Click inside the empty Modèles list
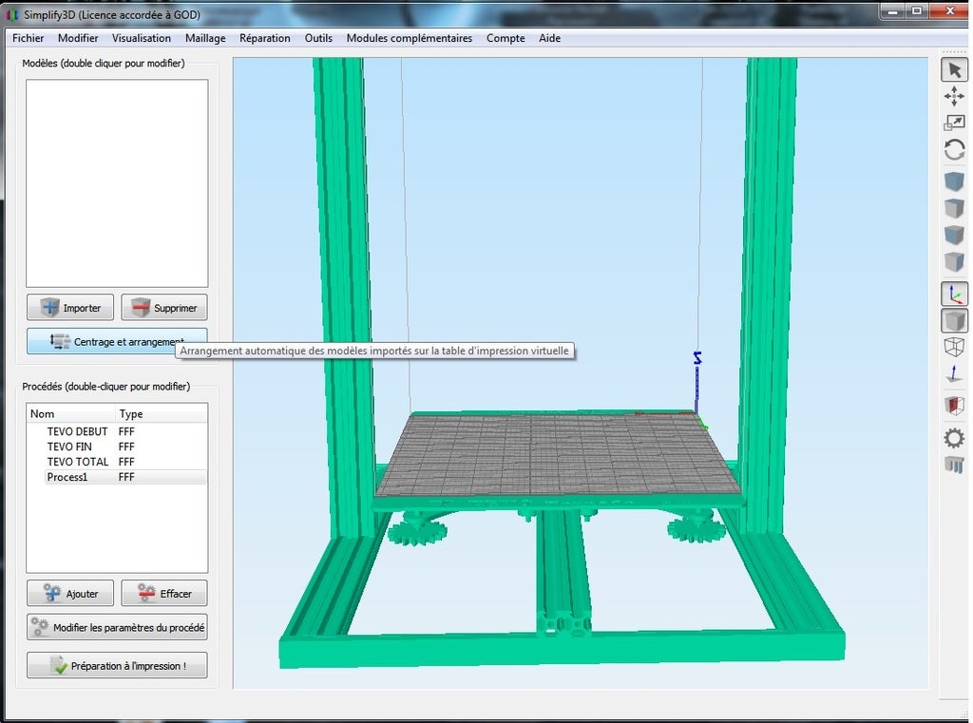973x723 pixels. pos(117,183)
